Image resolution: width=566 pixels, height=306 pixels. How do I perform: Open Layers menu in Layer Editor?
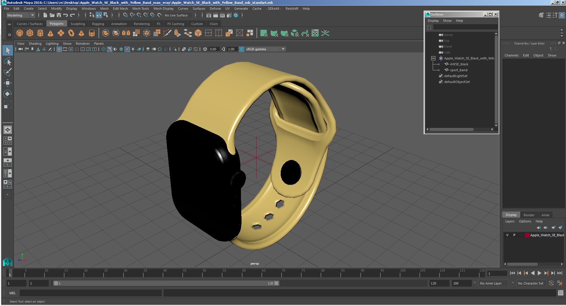click(x=510, y=221)
